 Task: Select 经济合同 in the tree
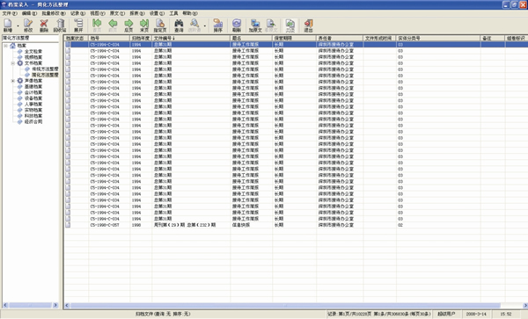tap(33, 121)
